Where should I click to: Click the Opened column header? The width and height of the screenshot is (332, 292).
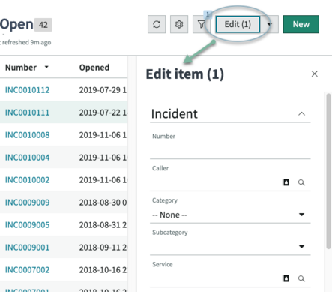[x=94, y=68]
